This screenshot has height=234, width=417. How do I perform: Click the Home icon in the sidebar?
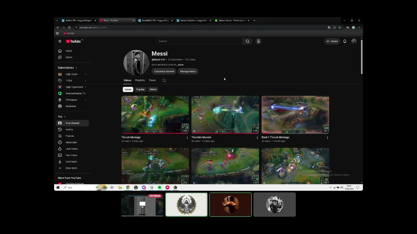60,51
